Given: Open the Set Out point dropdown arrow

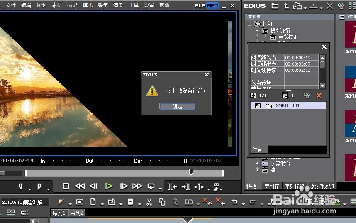Looking at the screenshot, I should pos(49,189).
